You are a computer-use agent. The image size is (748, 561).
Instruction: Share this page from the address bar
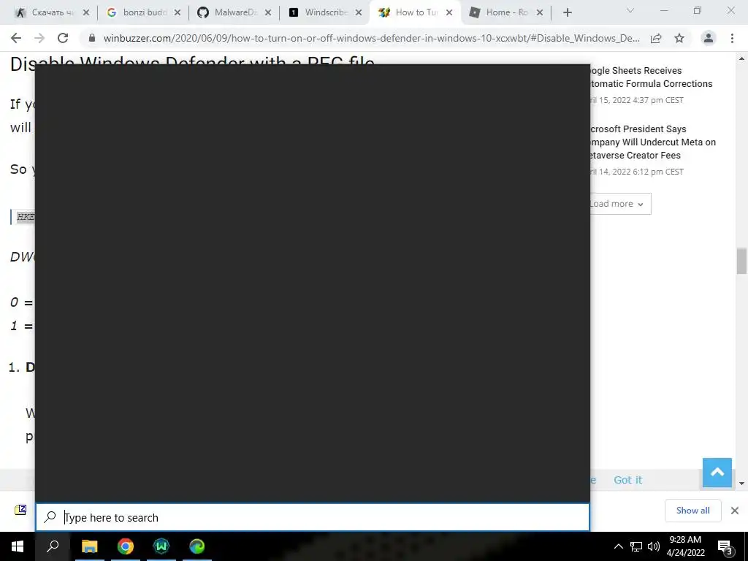(656, 38)
